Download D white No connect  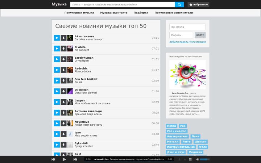(x=63, y=49)
